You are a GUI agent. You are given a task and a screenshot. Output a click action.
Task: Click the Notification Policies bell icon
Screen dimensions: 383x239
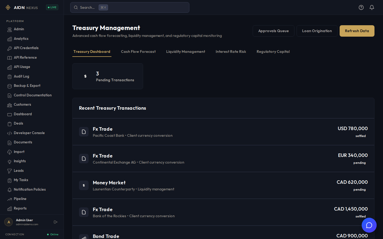tap(10, 190)
